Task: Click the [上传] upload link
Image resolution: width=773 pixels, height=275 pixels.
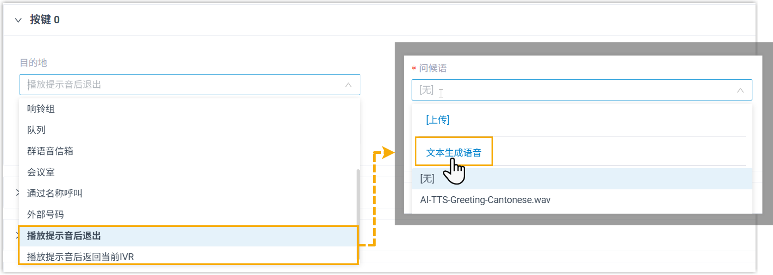Action: [438, 120]
